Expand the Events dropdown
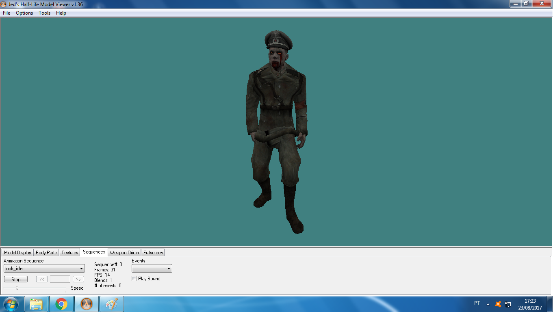This screenshot has width=553, height=312. coord(152,269)
